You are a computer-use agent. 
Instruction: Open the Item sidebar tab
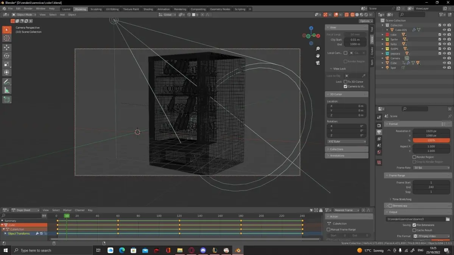click(x=372, y=62)
